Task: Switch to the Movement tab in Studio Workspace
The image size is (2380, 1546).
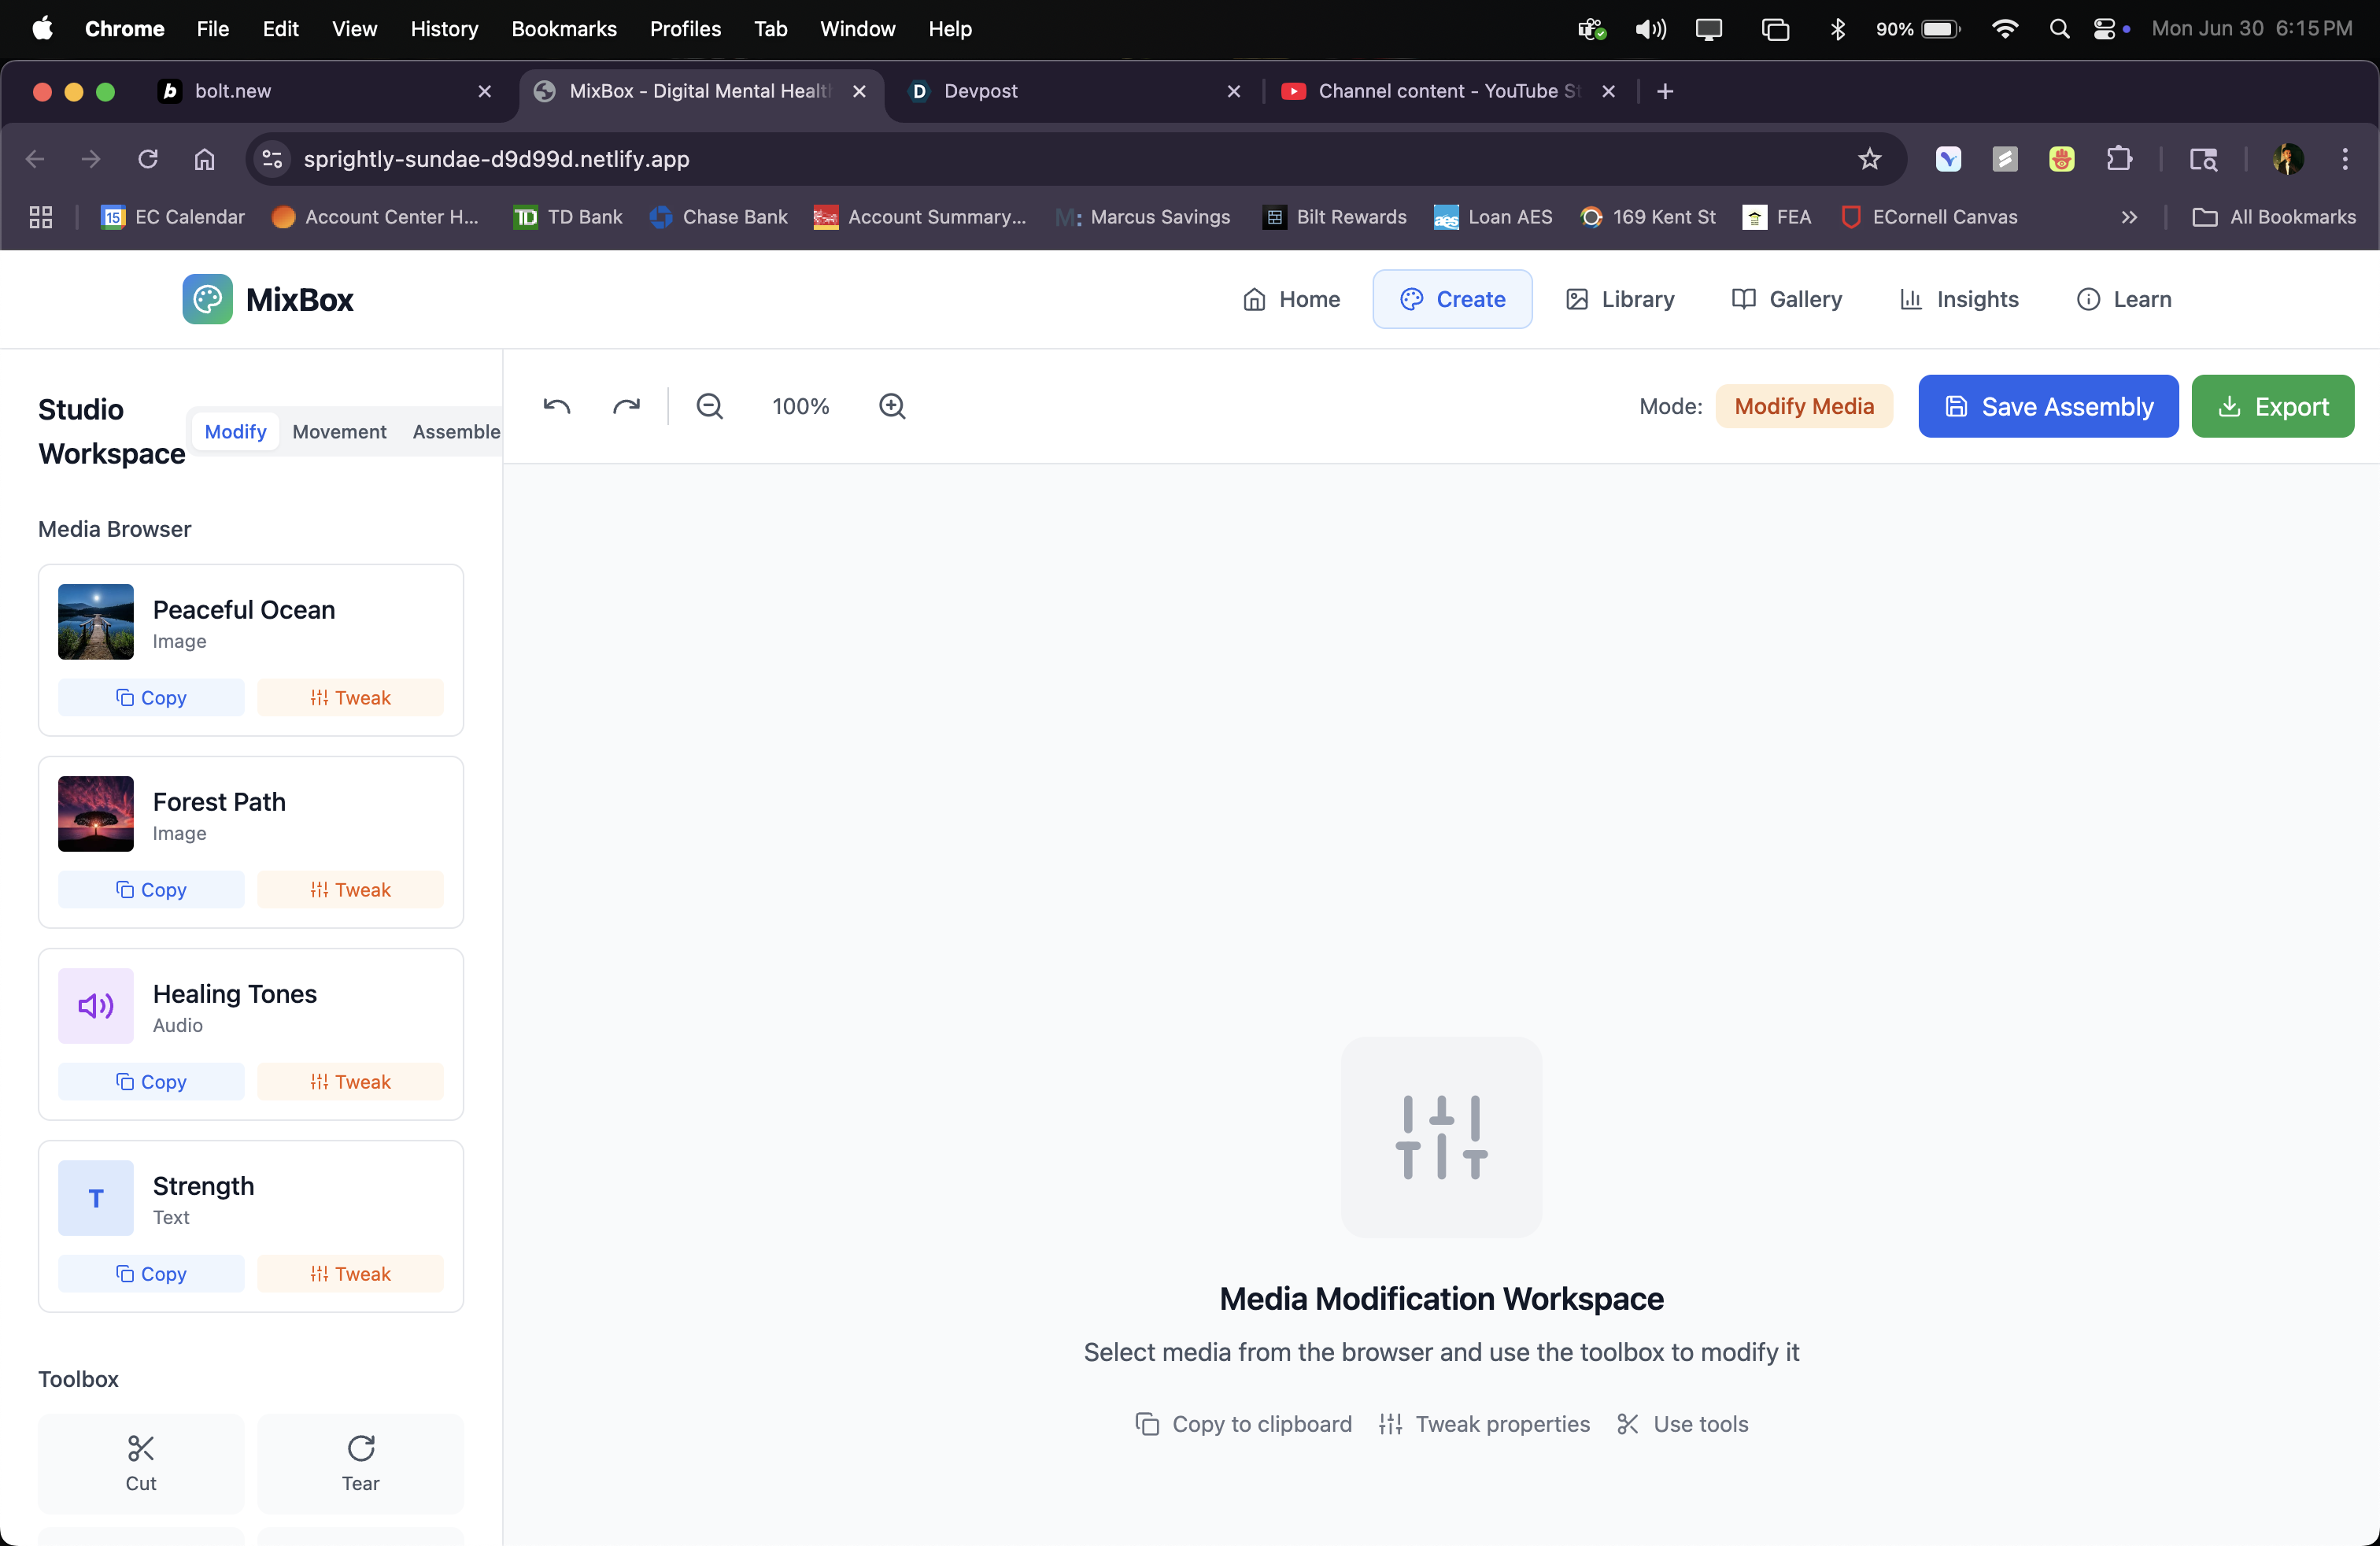Action: coord(339,431)
